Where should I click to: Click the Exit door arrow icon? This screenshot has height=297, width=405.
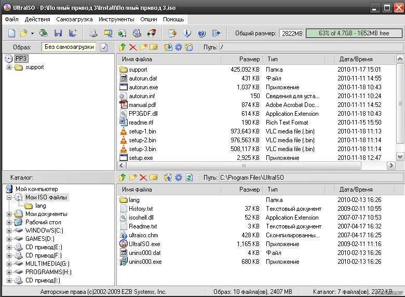pyautogui.click(x=216, y=33)
